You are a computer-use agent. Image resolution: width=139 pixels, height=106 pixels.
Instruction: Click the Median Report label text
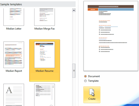tap(14, 71)
